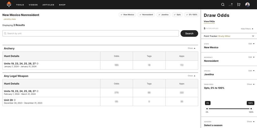
Task: Click the 100% draw odds slider handle
Action: click(x=251, y=109)
